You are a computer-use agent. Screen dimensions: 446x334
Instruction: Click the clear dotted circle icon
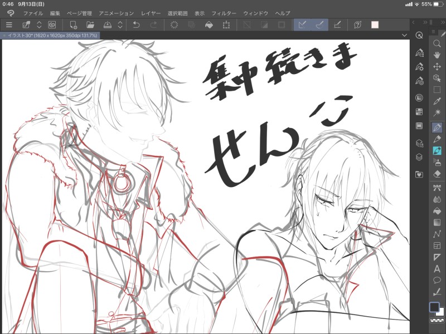click(174, 24)
